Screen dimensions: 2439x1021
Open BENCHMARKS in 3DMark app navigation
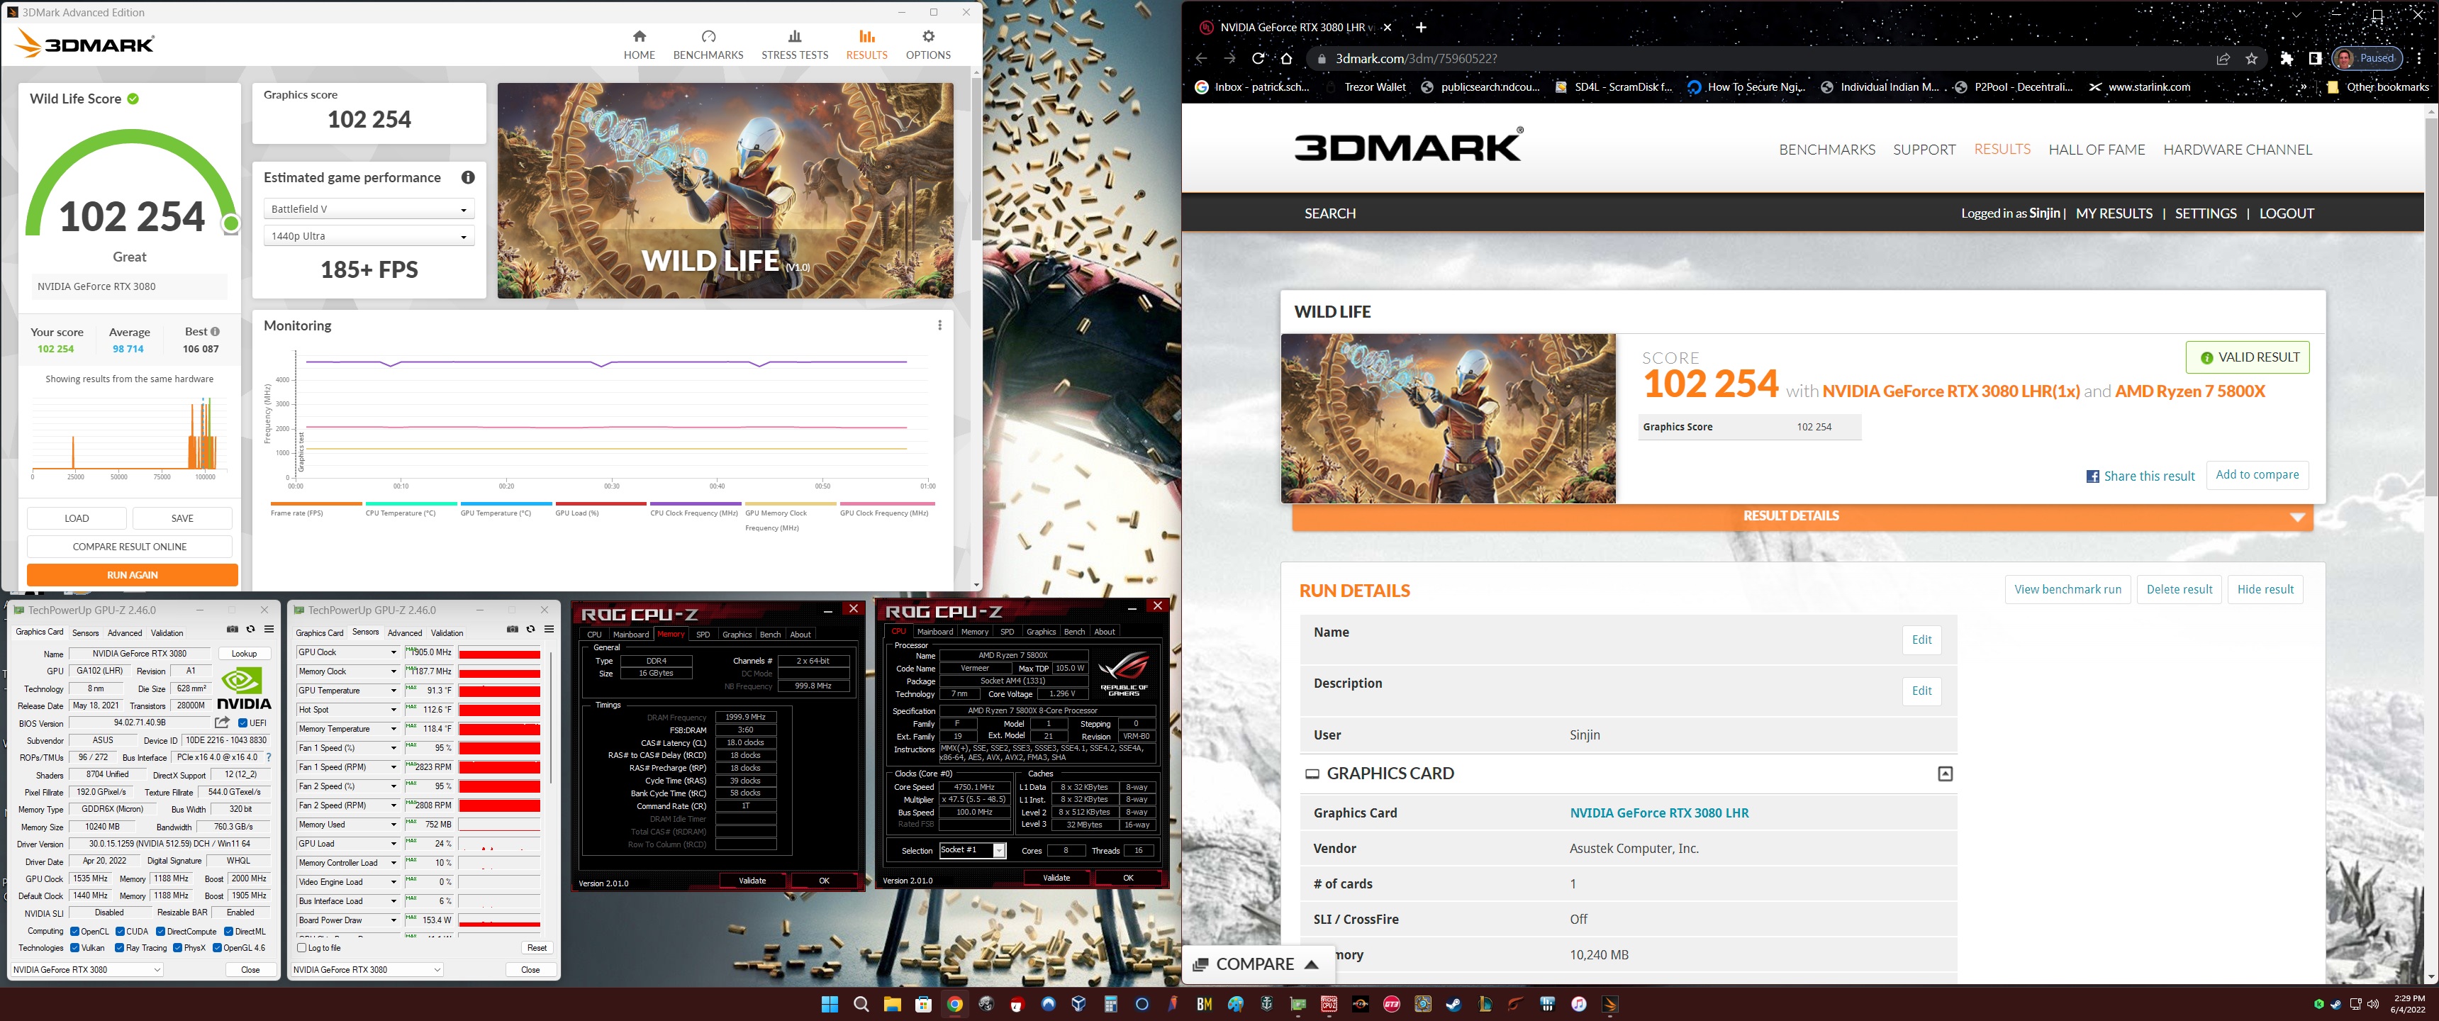(x=708, y=45)
